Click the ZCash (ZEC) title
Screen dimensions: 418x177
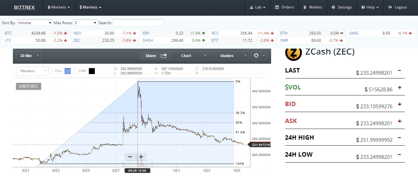coord(330,52)
